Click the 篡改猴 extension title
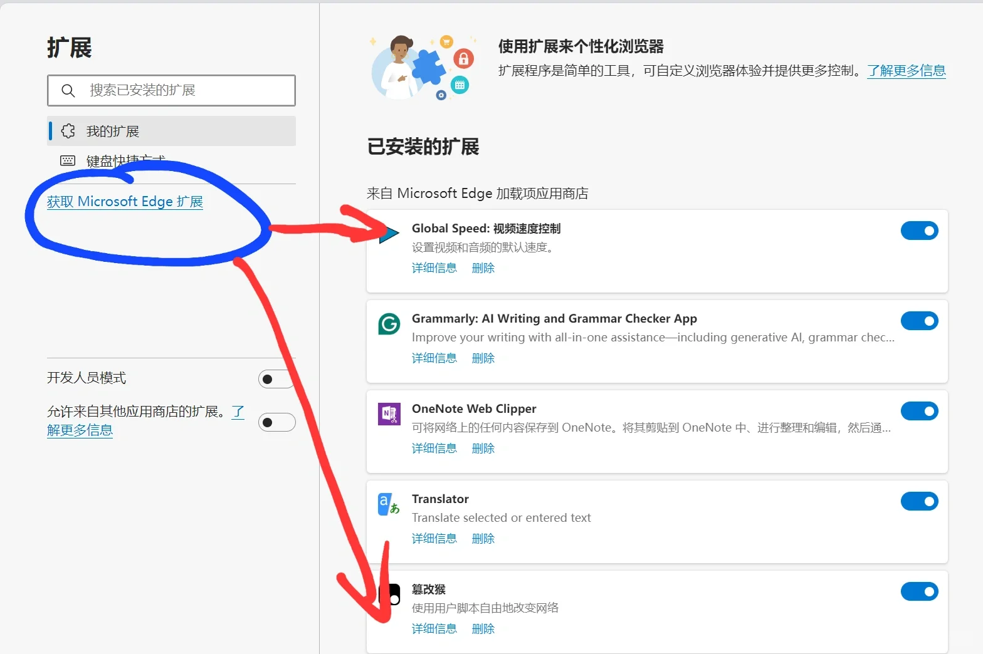 [429, 589]
